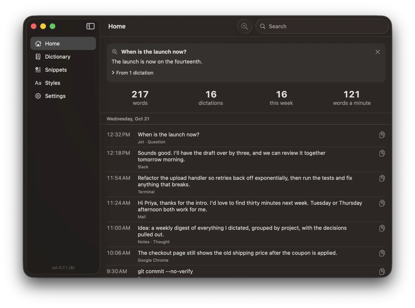The image size is (415, 308).
Task: Open the Home sidebar item
Action: [63, 44]
